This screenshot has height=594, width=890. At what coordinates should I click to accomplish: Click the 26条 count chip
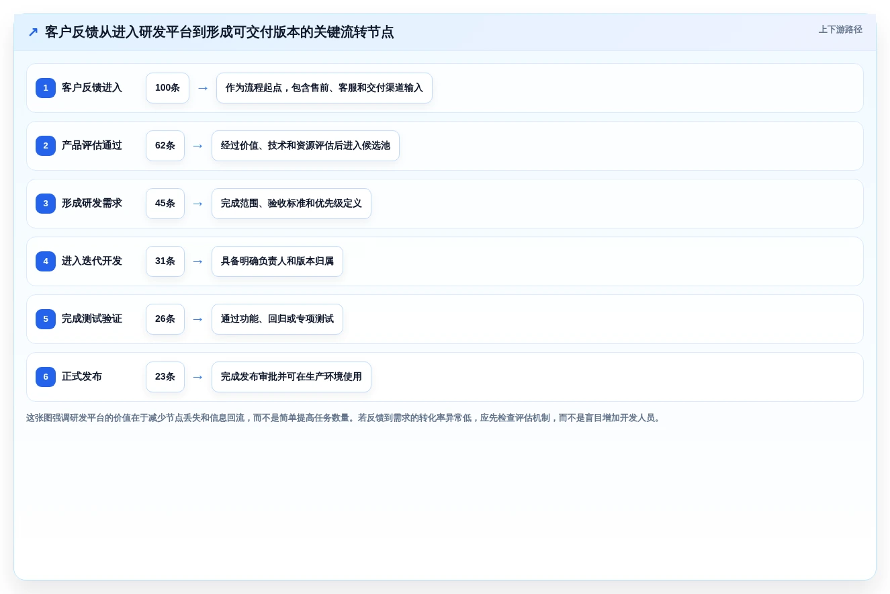(165, 319)
